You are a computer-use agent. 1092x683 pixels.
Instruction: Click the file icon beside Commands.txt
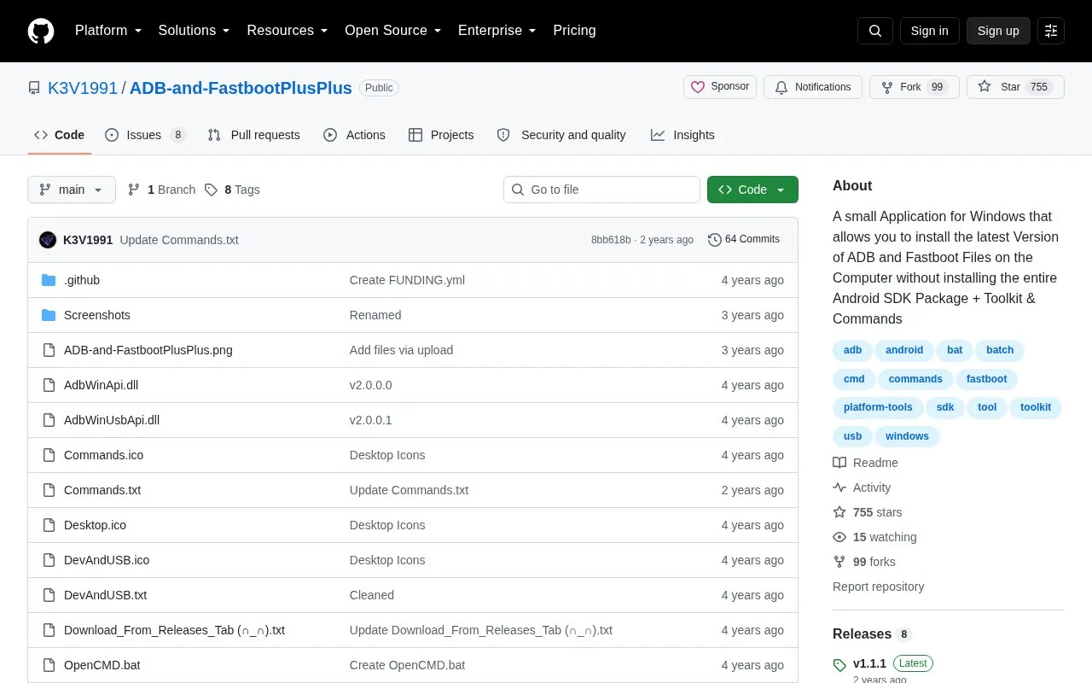49,490
